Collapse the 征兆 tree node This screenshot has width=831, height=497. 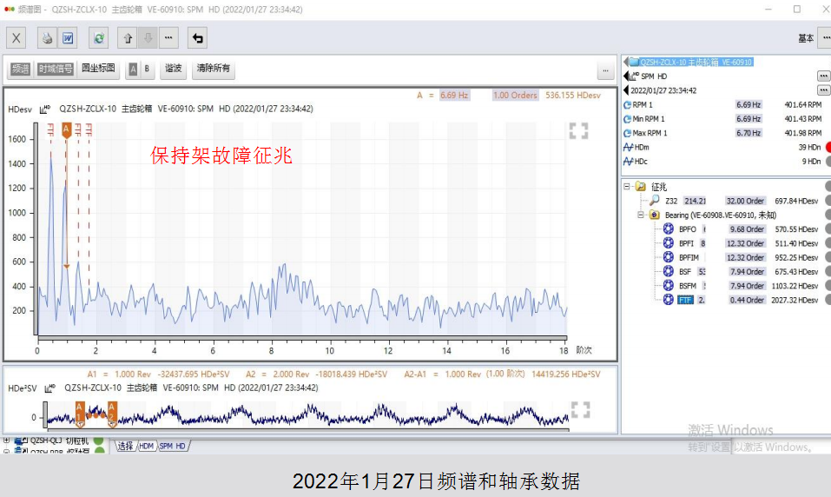point(628,186)
